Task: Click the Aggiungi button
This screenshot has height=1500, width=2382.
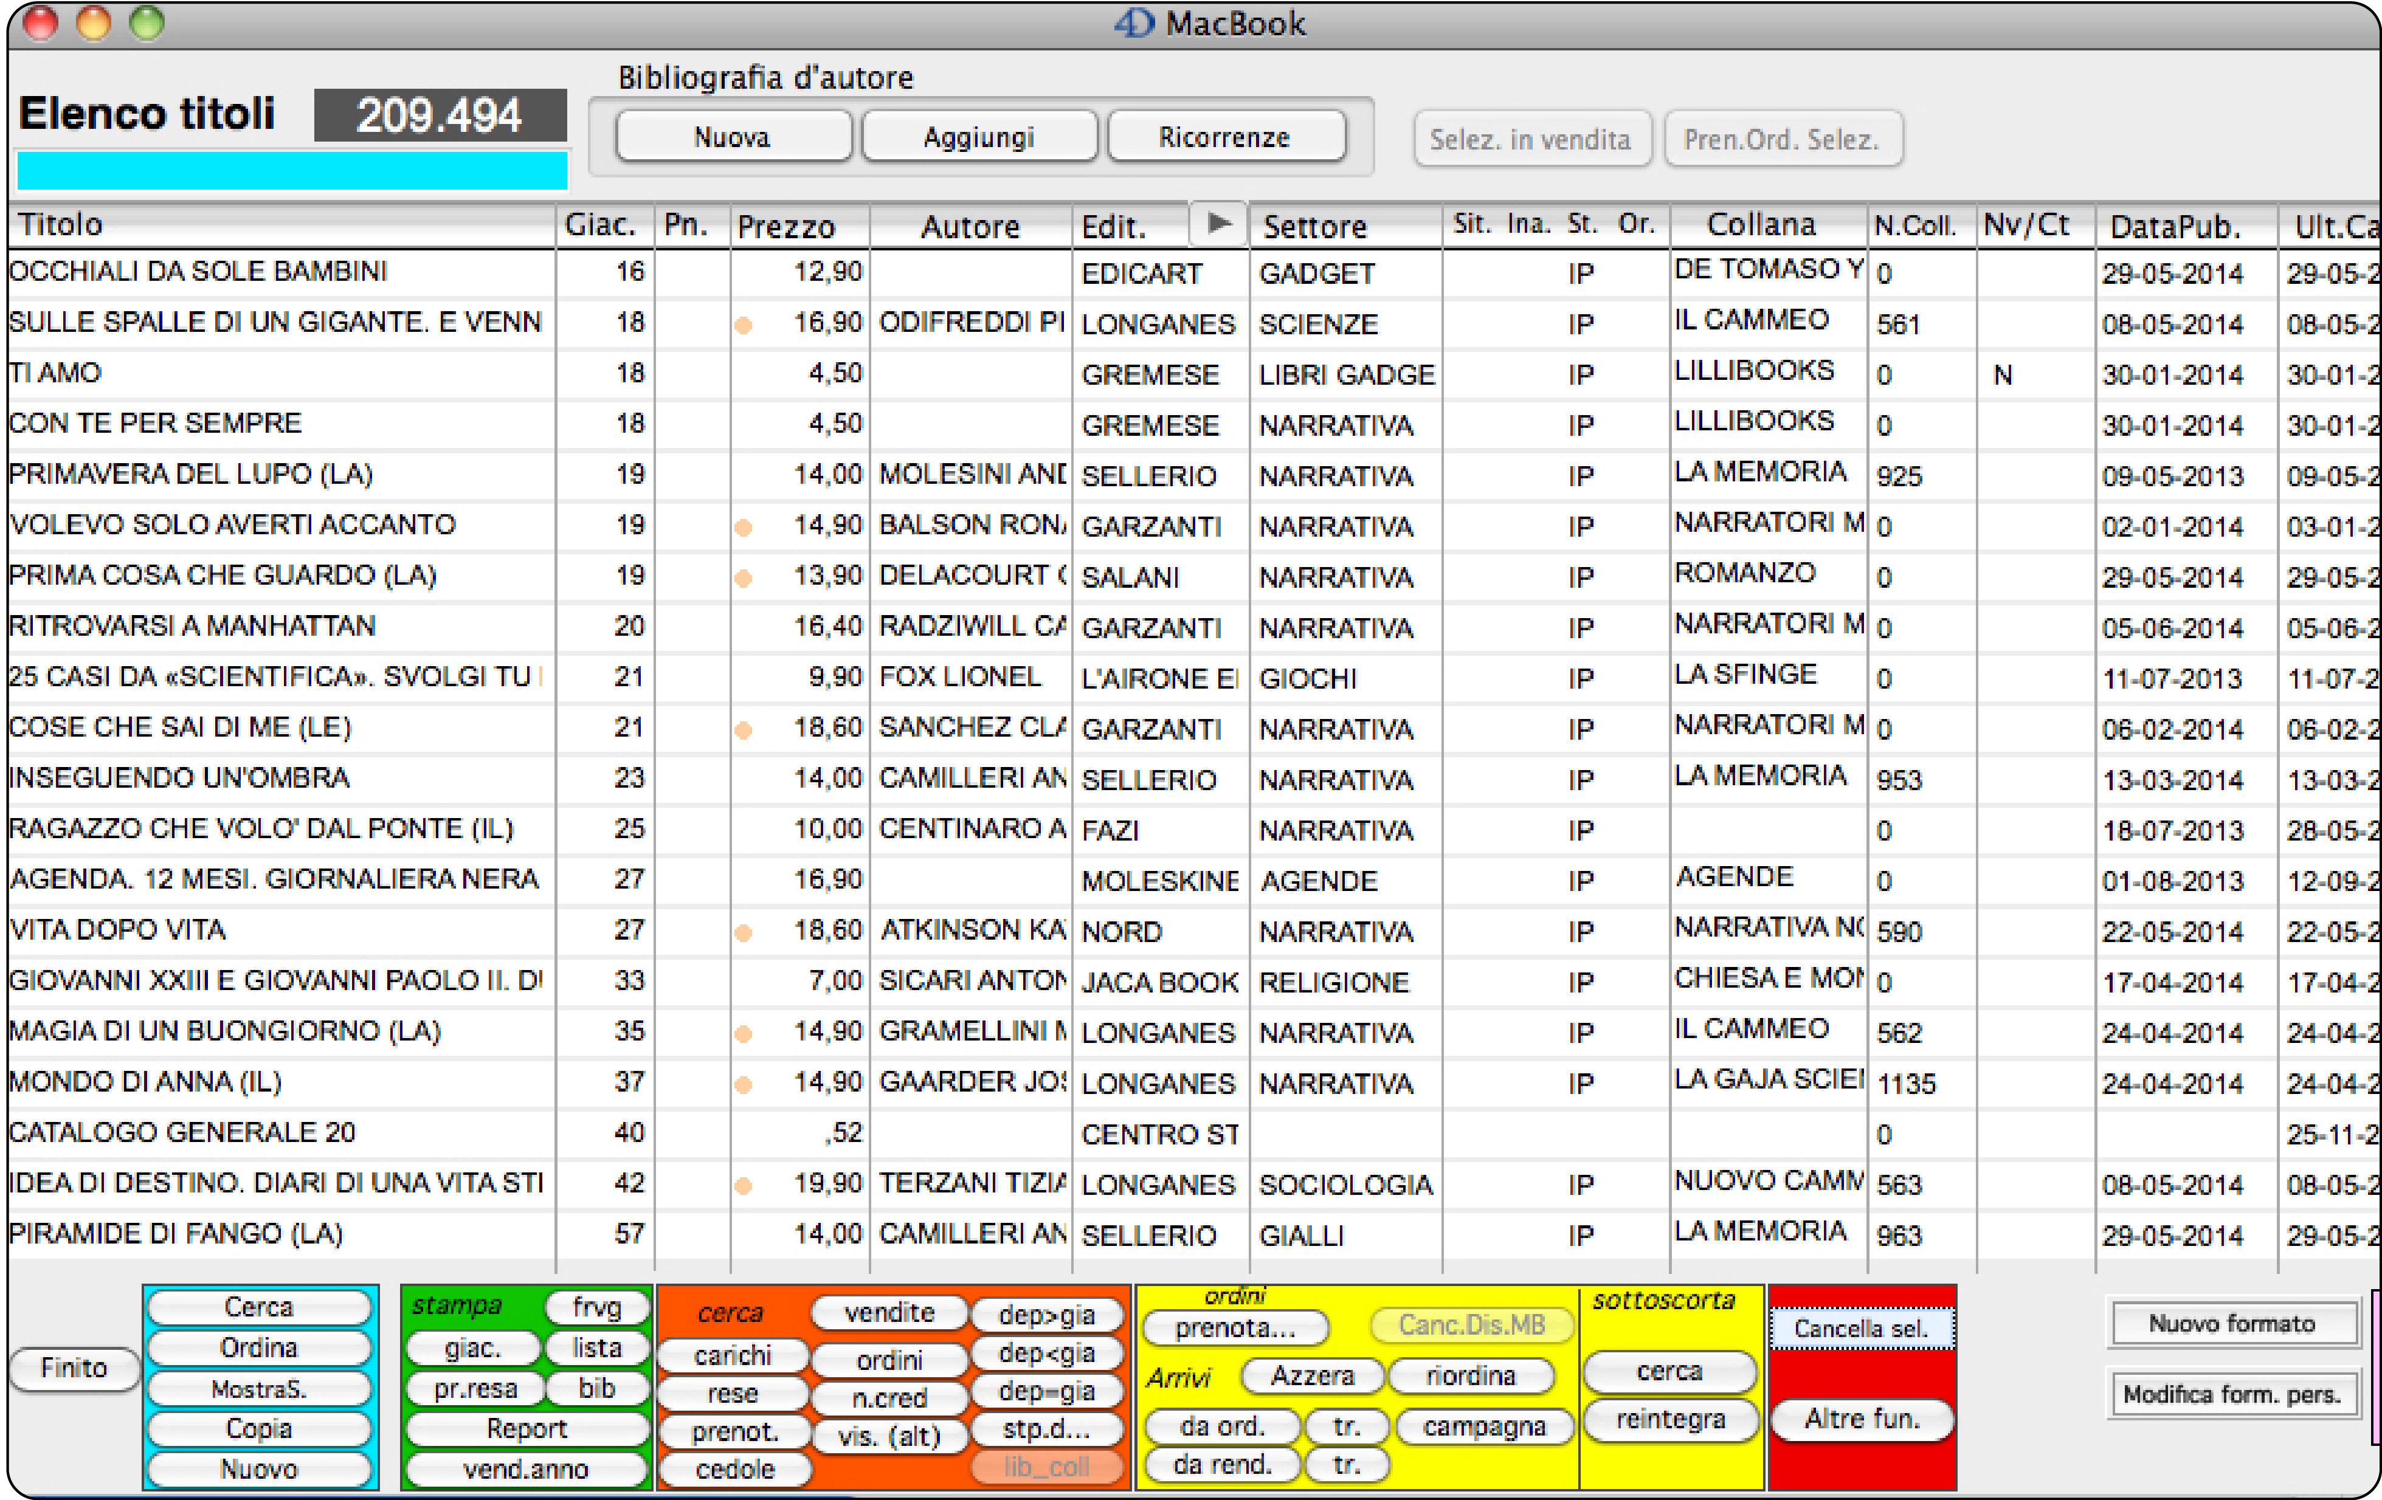Action: point(978,137)
